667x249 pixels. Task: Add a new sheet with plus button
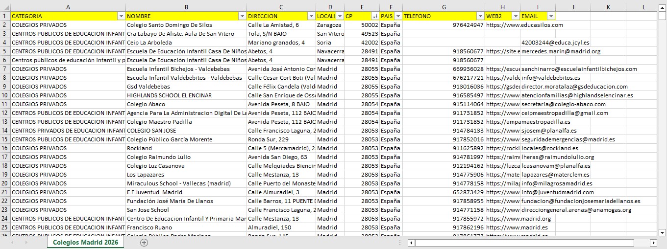[x=144, y=243]
